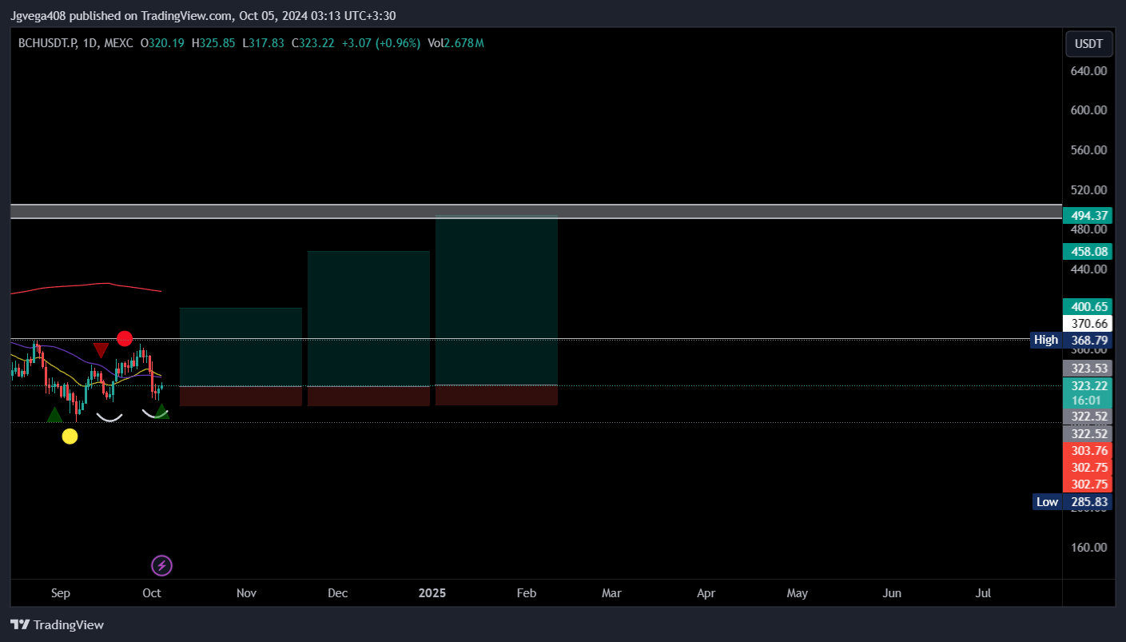Click the Dec label on the time axis
This screenshot has width=1126, height=642.
[338, 593]
